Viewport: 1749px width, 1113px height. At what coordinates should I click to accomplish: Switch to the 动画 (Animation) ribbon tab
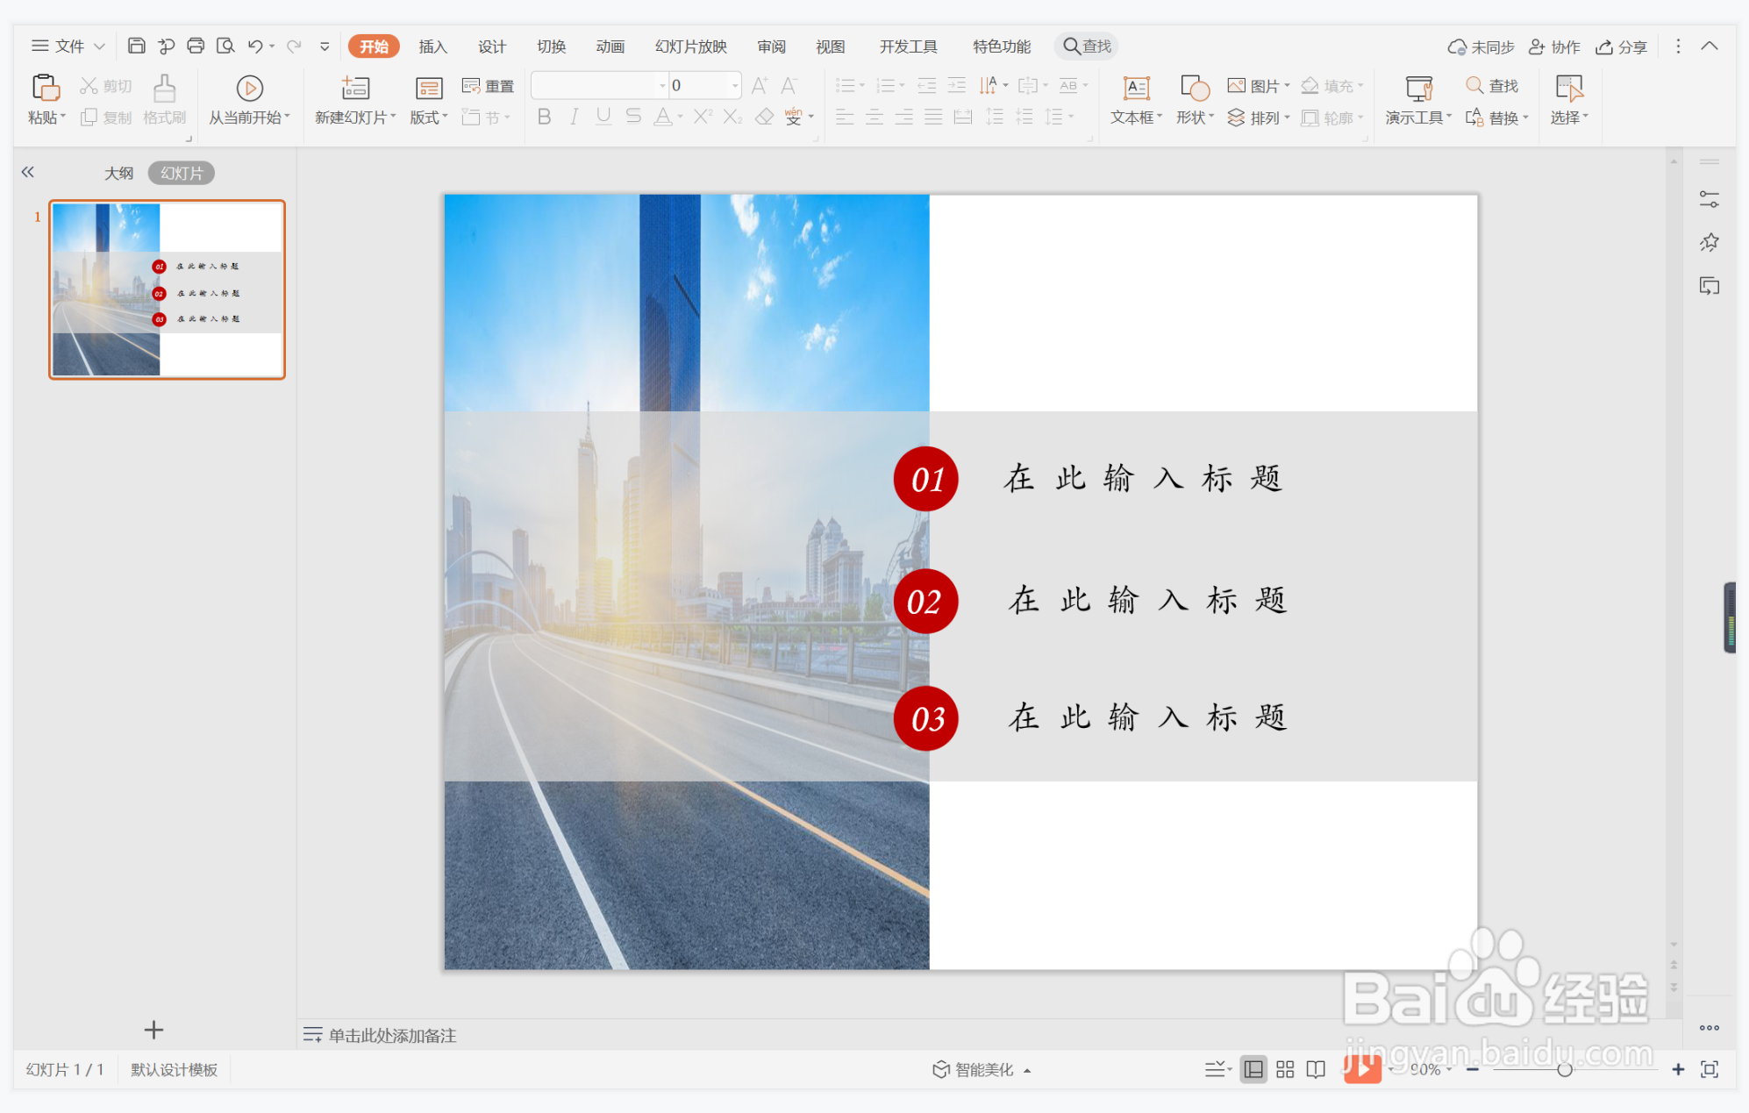[x=609, y=46]
